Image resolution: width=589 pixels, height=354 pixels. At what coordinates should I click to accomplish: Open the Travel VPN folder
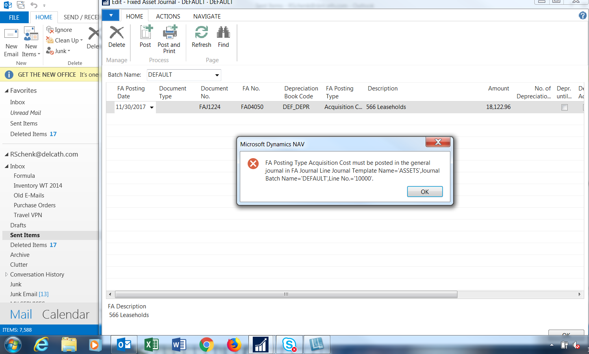[28, 215]
